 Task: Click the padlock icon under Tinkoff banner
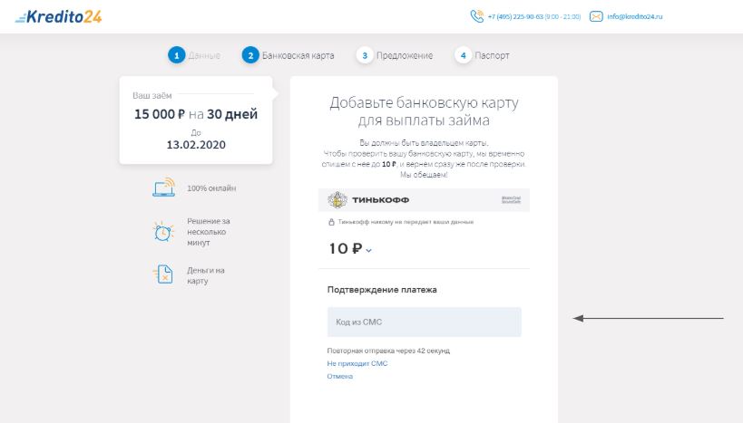(x=331, y=222)
